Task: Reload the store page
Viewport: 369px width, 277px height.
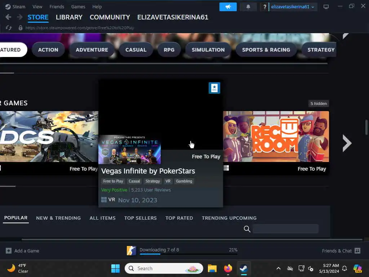Action: point(9,28)
